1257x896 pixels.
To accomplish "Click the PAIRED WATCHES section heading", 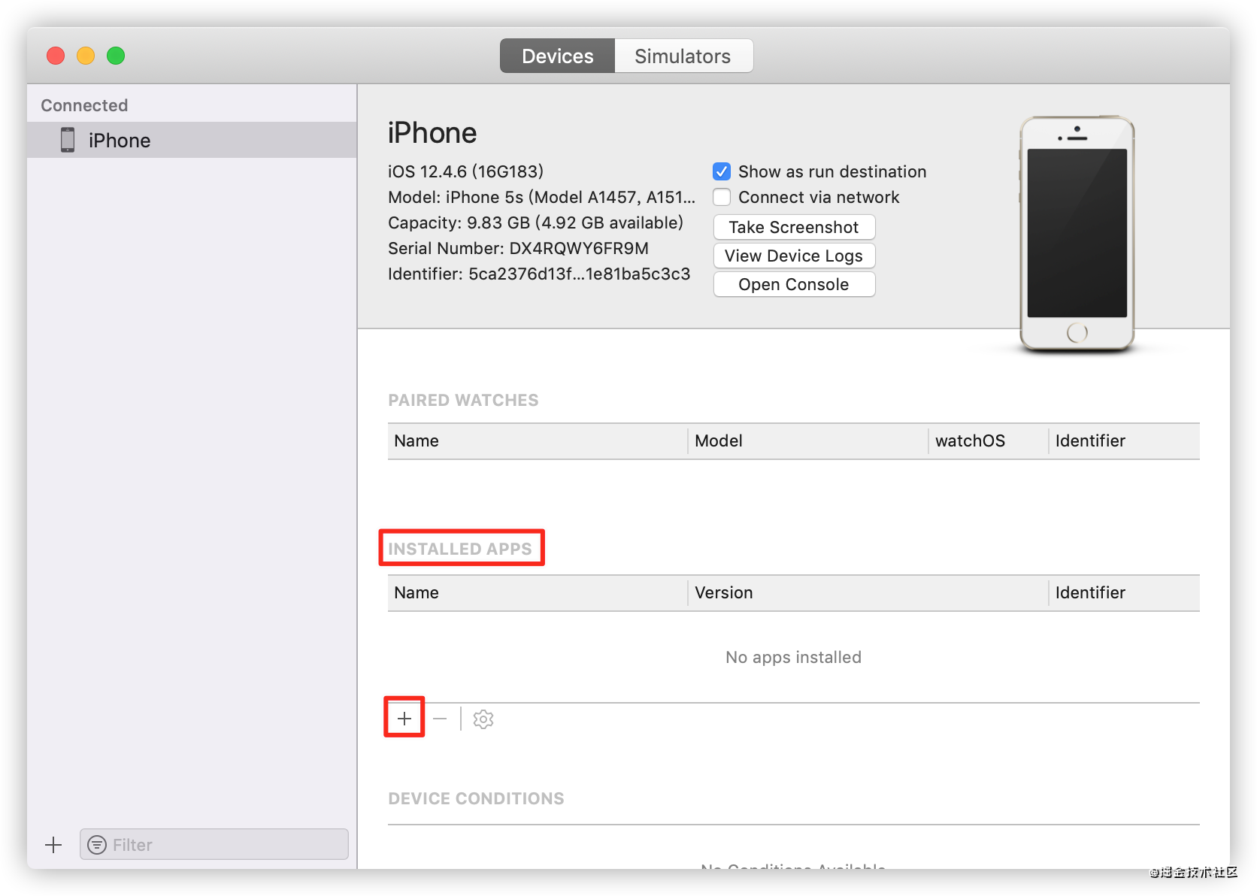I will pyautogui.click(x=463, y=400).
